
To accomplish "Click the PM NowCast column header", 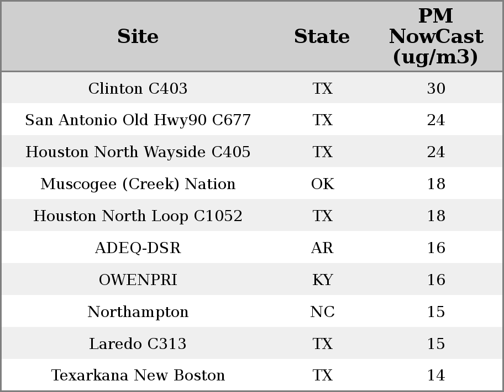I will (435, 37).
